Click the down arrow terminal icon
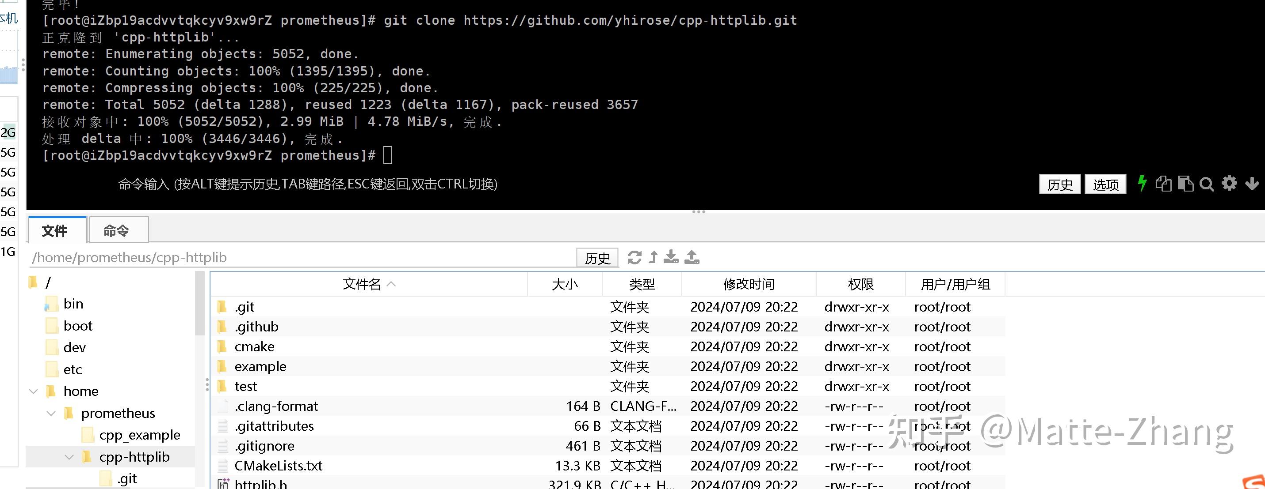The width and height of the screenshot is (1265, 489). 1252,184
